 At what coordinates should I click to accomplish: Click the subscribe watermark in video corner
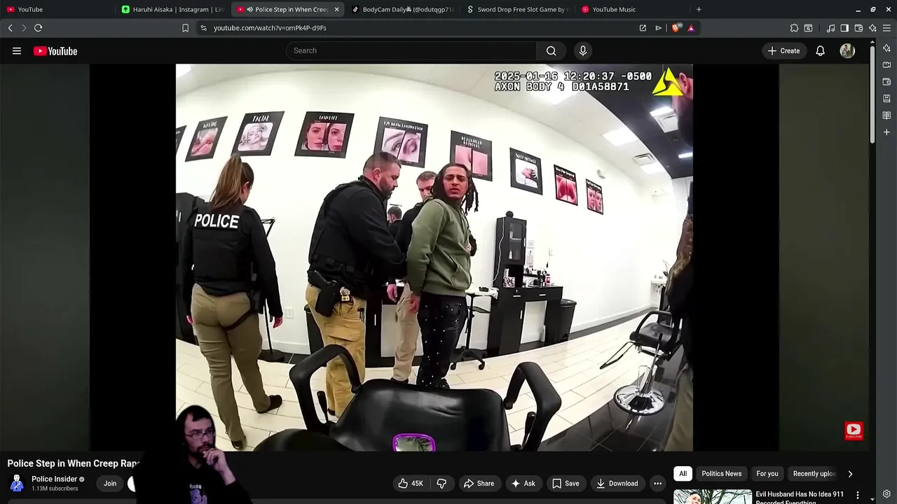click(853, 430)
